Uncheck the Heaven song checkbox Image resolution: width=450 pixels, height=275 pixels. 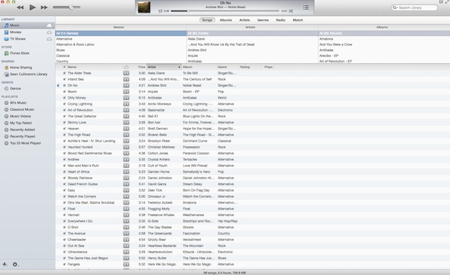64,129
